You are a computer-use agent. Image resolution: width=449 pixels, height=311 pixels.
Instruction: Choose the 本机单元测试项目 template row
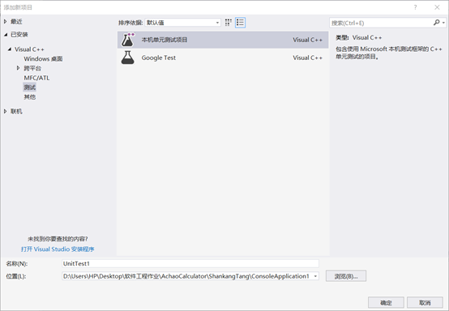pyautogui.click(x=223, y=40)
